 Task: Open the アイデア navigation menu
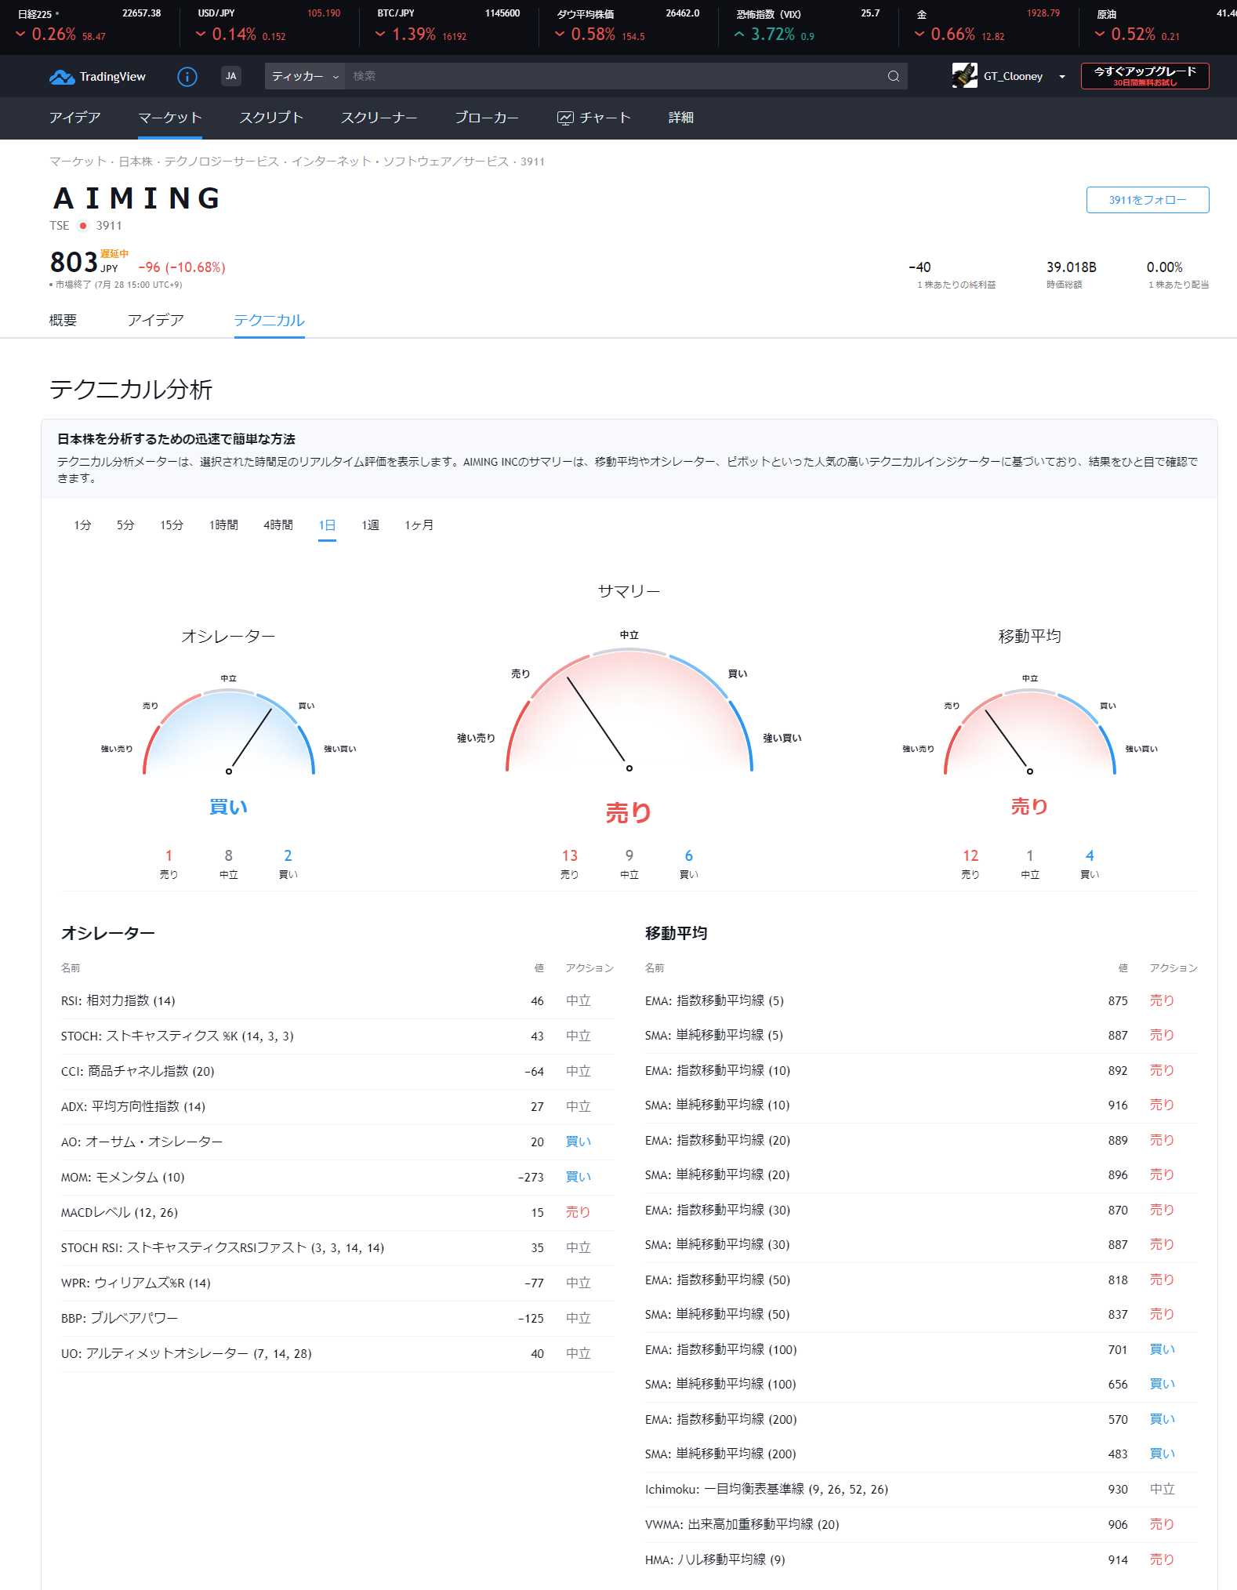(x=75, y=118)
